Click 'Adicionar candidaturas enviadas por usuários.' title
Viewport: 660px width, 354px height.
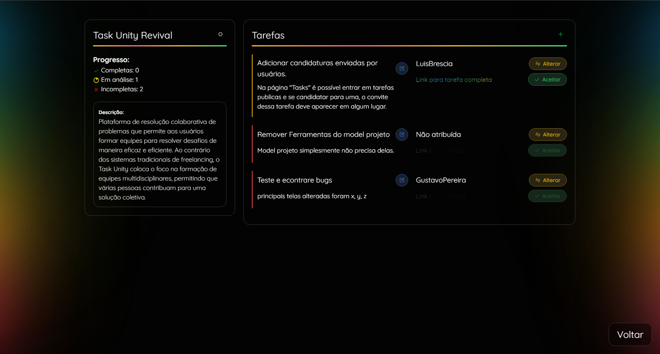tap(317, 68)
